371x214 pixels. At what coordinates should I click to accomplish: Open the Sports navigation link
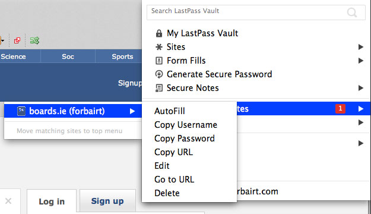[x=122, y=56]
